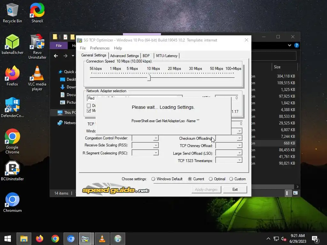Click File Explorer back arrow
This screenshot has height=245, width=327.
56,56
